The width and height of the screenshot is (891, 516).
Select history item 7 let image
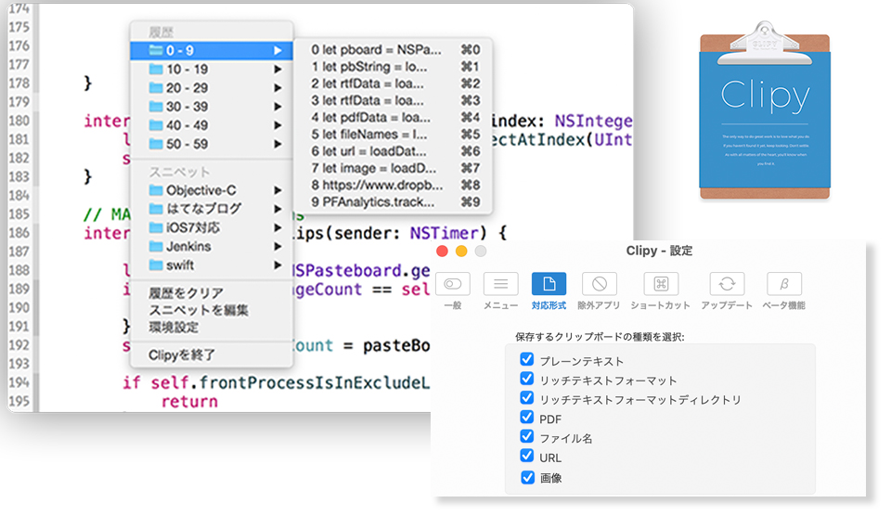click(395, 168)
